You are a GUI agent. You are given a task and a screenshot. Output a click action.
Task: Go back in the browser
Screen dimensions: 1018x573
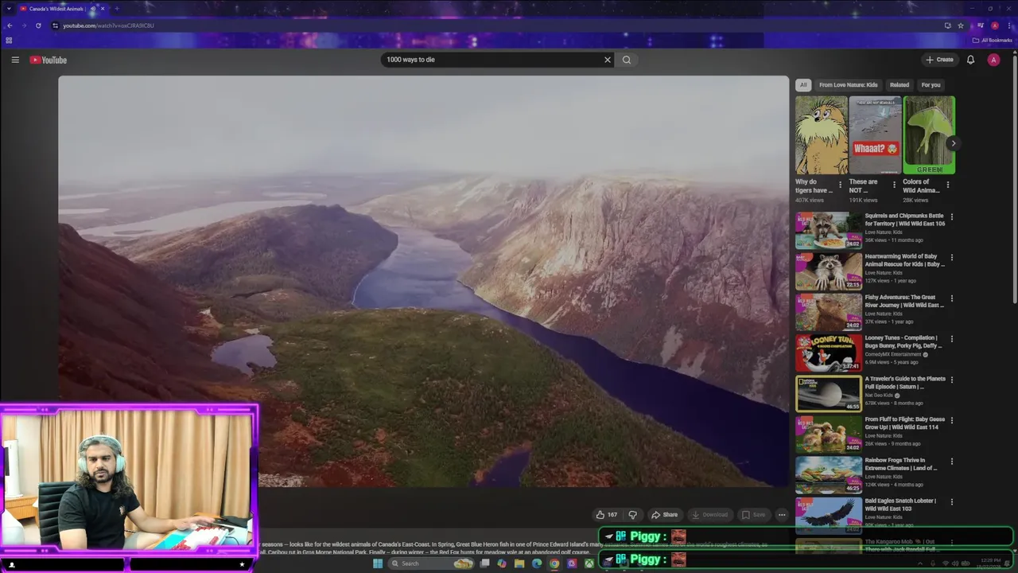point(10,25)
